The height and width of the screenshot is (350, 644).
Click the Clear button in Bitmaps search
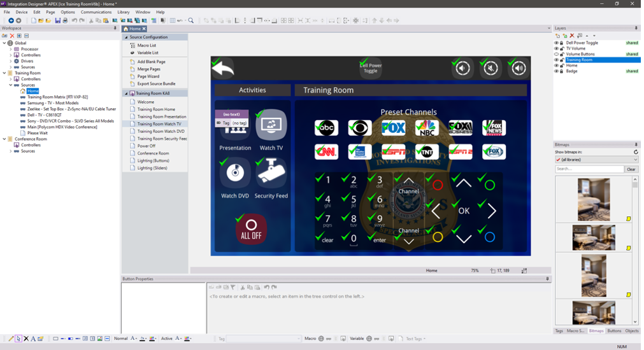tap(631, 169)
